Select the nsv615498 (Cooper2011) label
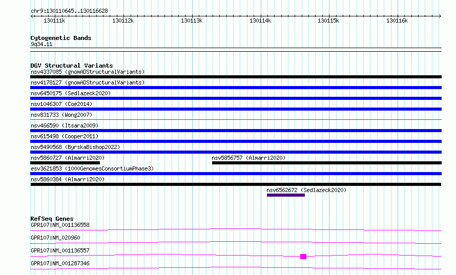The width and height of the screenshot is (456, 275). (65, 136)
